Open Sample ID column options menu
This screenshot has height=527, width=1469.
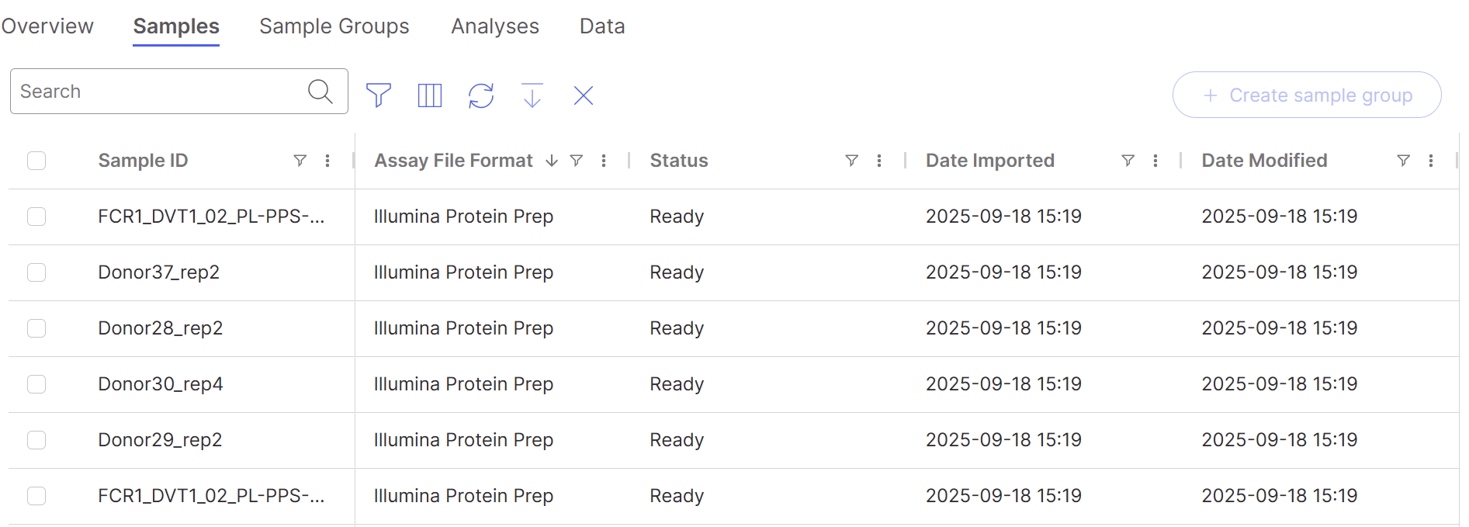pyautogui.click(x=327, y=160)
